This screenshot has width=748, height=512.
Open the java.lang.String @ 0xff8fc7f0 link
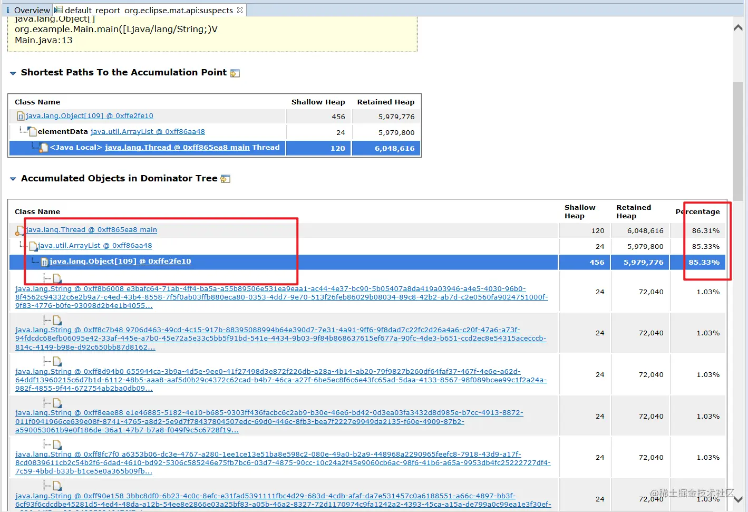[283, 463]
